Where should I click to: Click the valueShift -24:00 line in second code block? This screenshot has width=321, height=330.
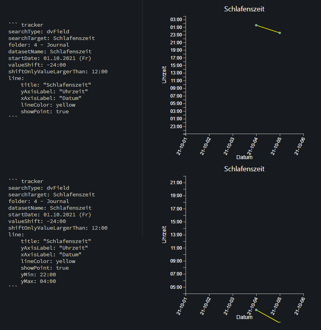(x=37, y=221)
